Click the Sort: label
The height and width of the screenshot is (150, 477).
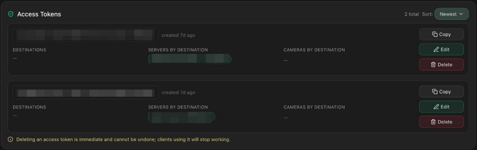427,14
